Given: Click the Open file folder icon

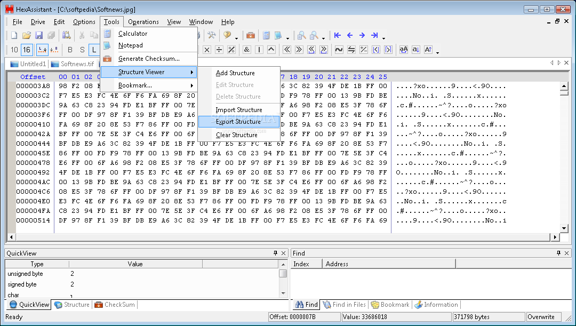Looking at the screenshot, I should point(27,35).
